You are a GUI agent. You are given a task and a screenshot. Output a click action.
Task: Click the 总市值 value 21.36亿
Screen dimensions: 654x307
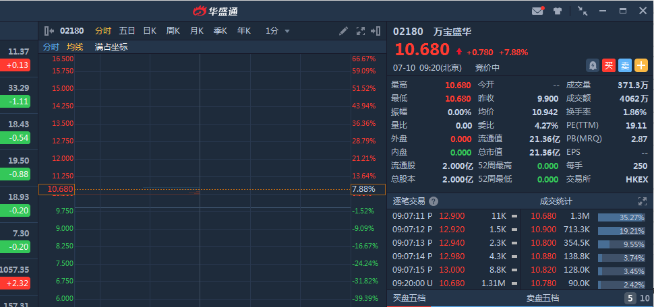coord(545,152)
